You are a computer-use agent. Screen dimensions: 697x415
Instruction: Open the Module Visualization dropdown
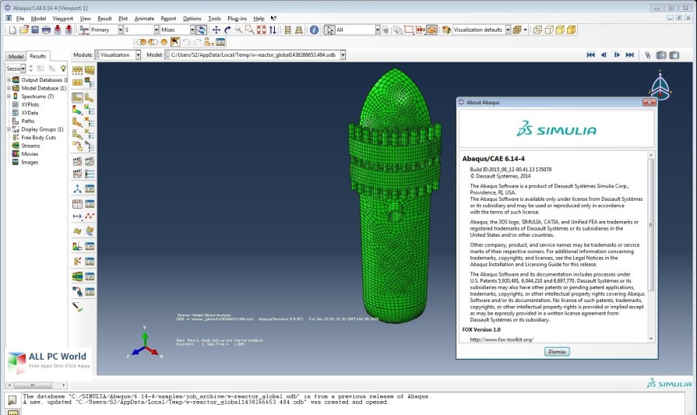click(139, 55)
